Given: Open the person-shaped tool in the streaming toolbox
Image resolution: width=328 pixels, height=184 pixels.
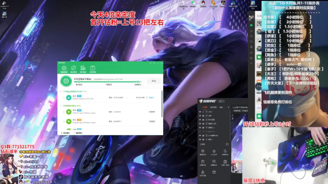Looking at the screenshot, I should click(225, 151).
